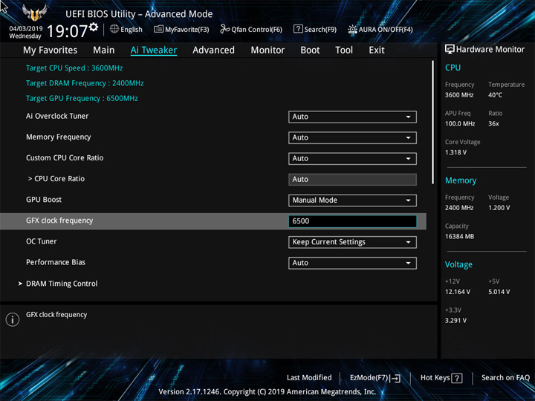Open Qfan Control(F6)
Viewport: 535px width, 401px height.
click(x=251, y=29)
